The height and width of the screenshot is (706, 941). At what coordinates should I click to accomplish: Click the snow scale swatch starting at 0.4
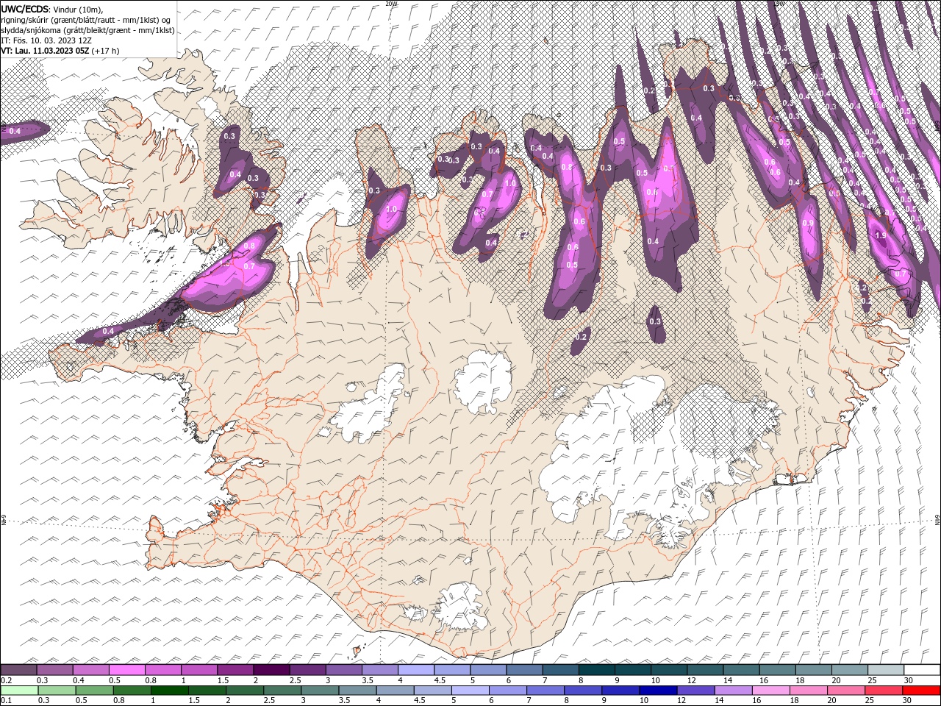90,670
